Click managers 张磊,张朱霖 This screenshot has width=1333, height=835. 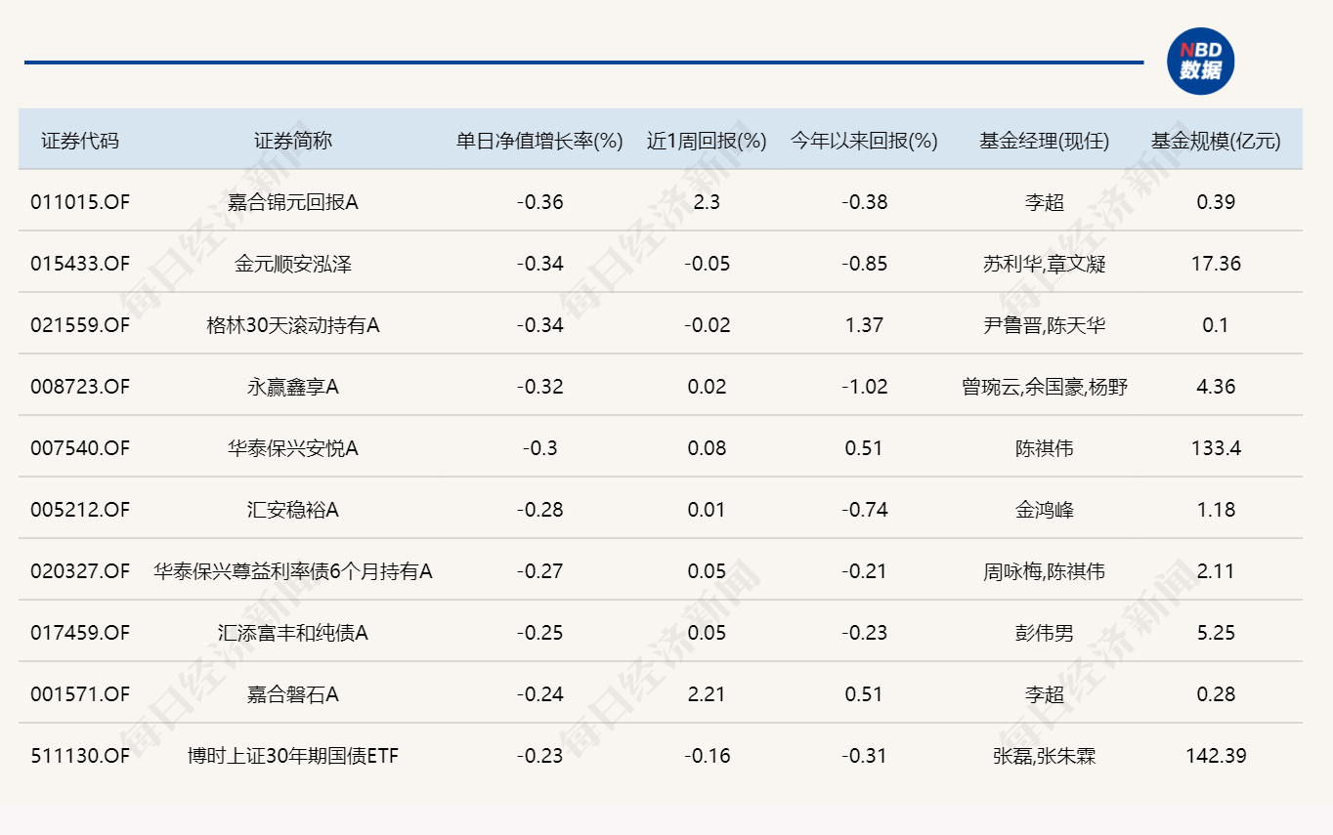click(x=1044, y=756)
